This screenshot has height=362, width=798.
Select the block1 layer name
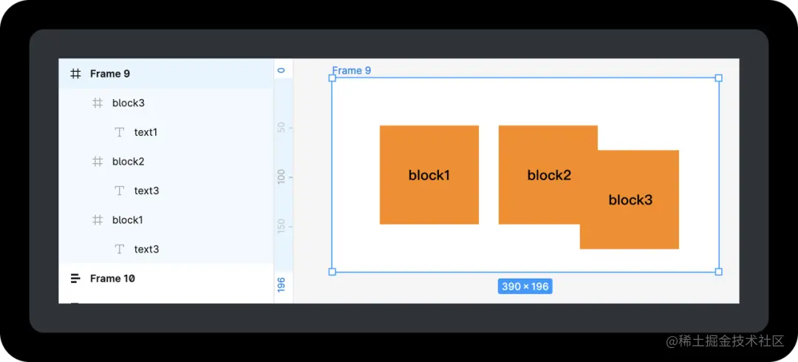coord(128,220)
